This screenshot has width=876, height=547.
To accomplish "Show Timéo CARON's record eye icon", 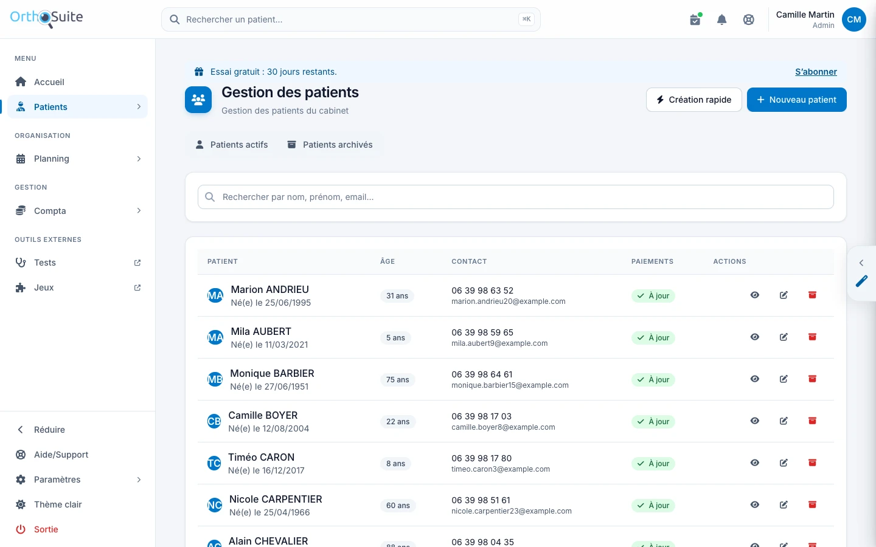I will [x=755, y=463].
